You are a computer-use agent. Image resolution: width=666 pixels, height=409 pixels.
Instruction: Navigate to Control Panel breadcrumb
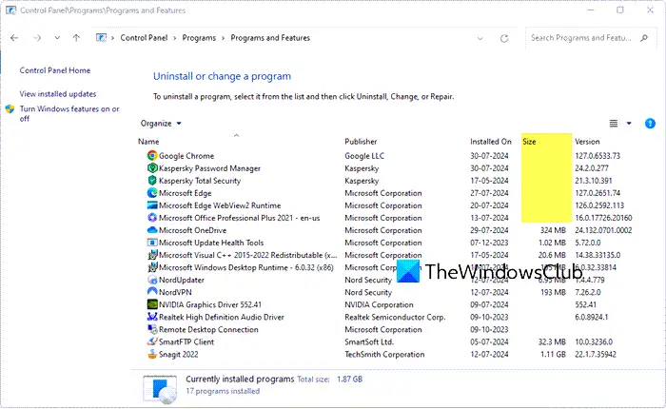pos(144,38)
